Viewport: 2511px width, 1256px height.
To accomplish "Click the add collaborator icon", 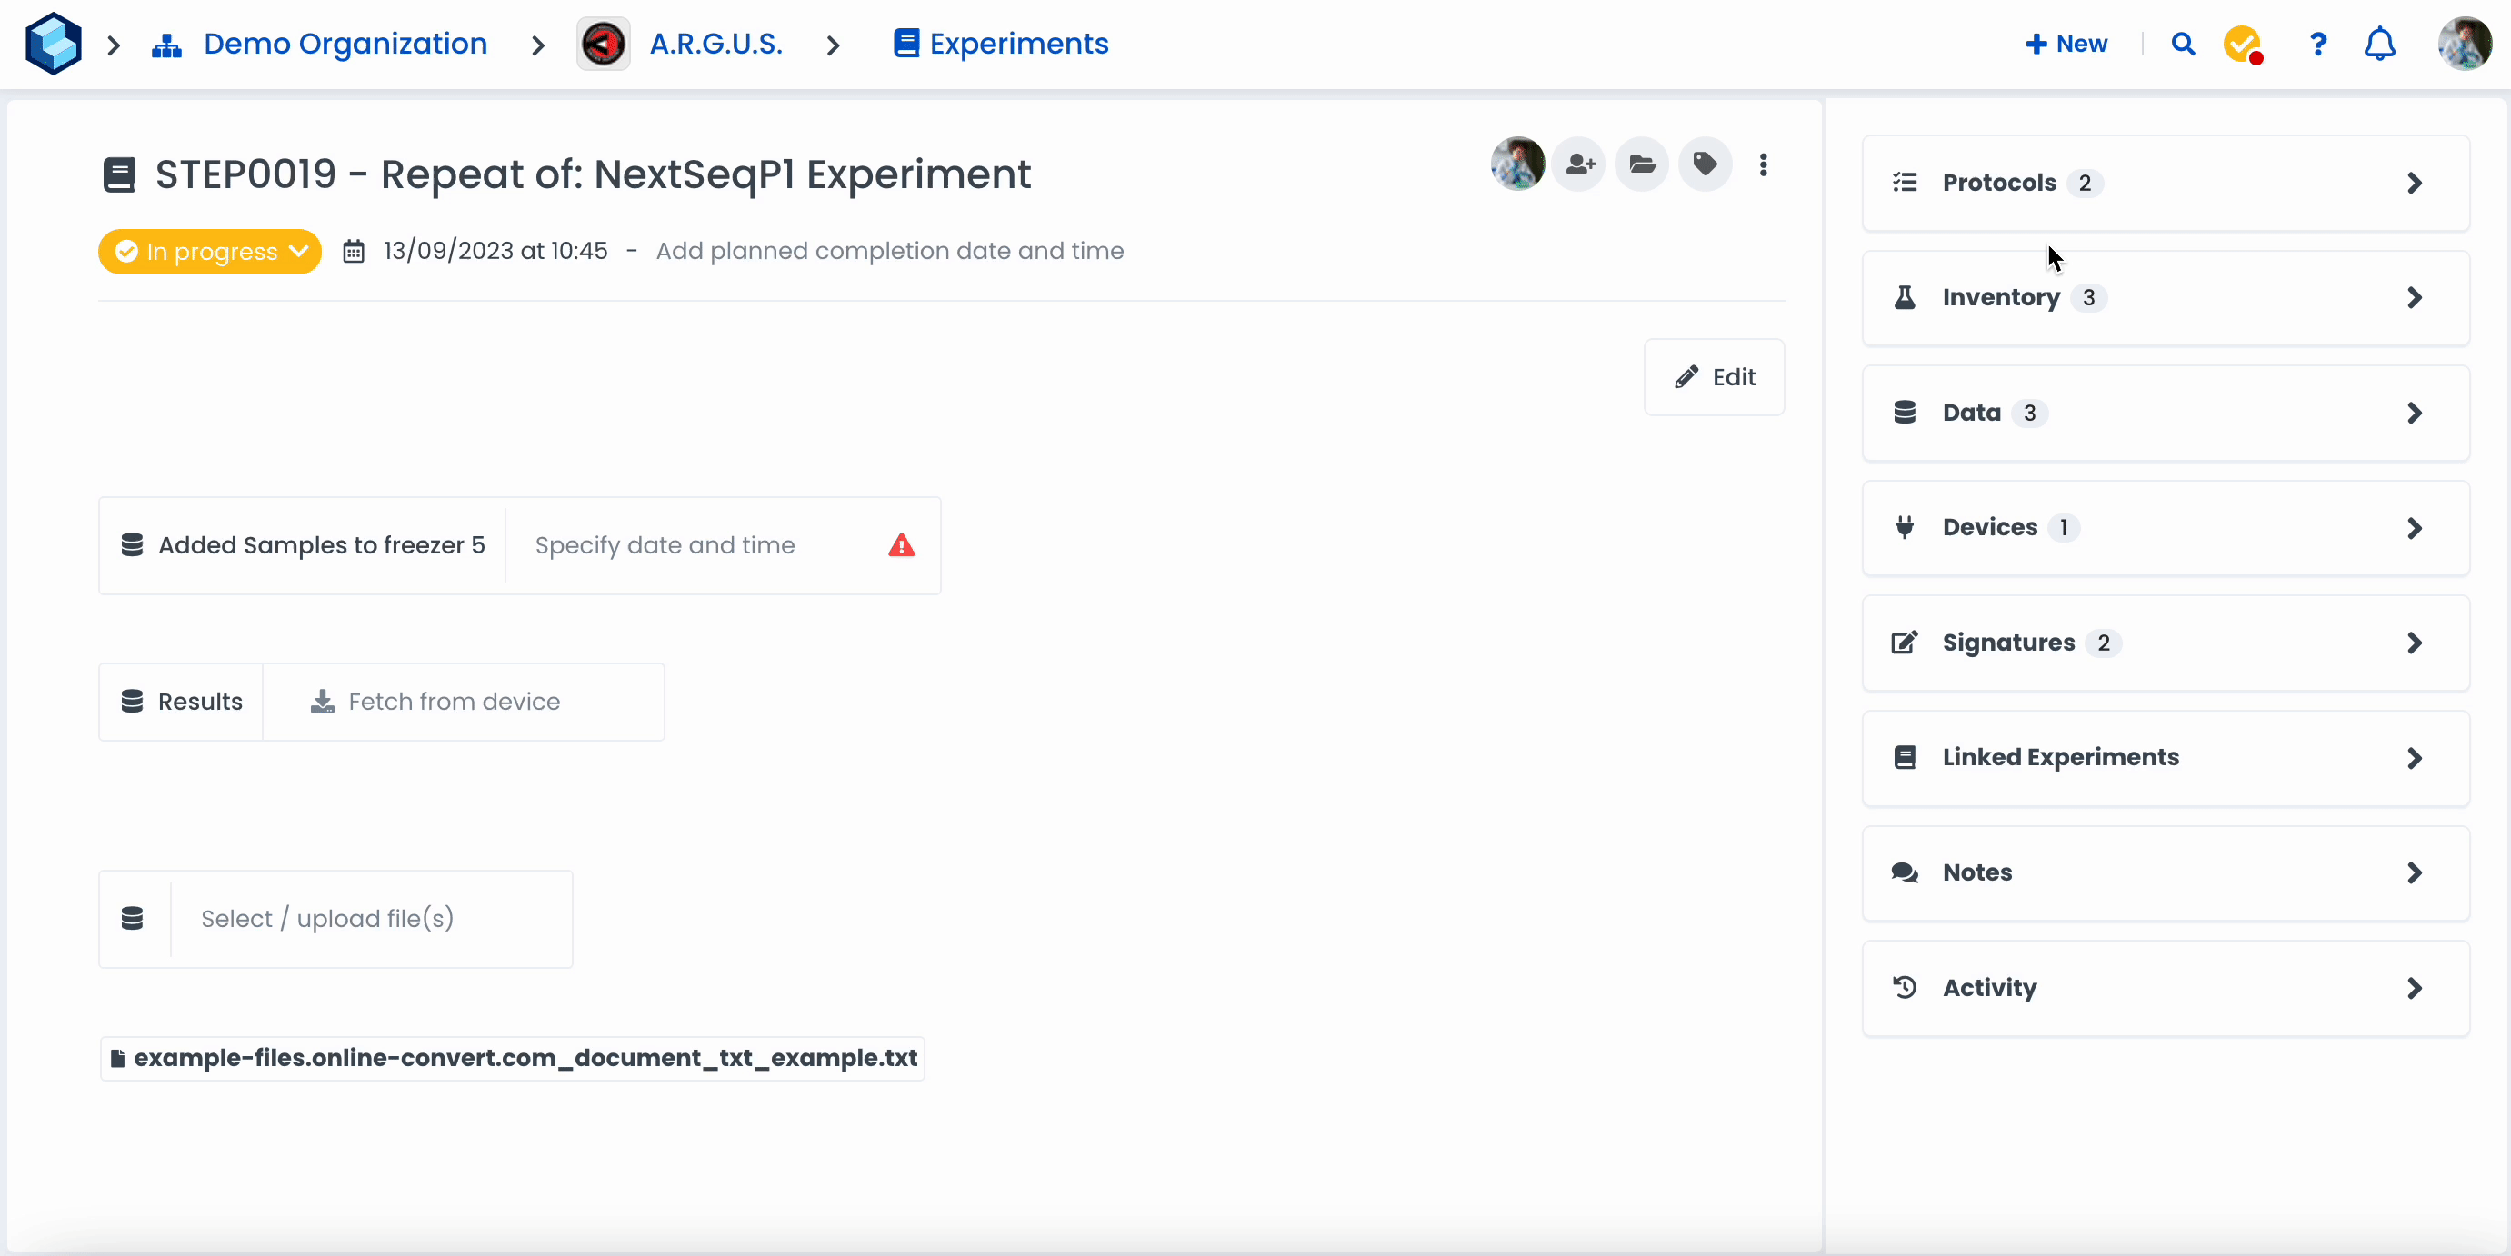I will point(1579,164).
